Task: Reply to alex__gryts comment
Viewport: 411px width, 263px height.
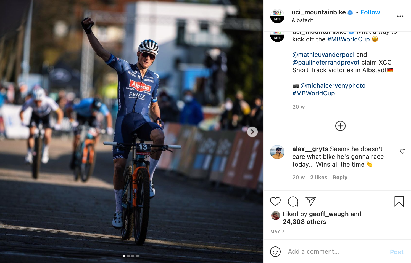Action: pos(340,177)
